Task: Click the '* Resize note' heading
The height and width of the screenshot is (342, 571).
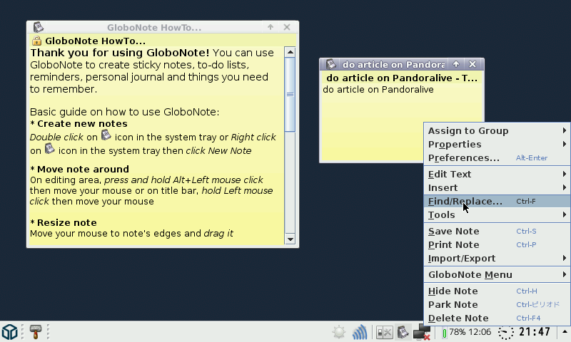Action: (x=64, y=222)
